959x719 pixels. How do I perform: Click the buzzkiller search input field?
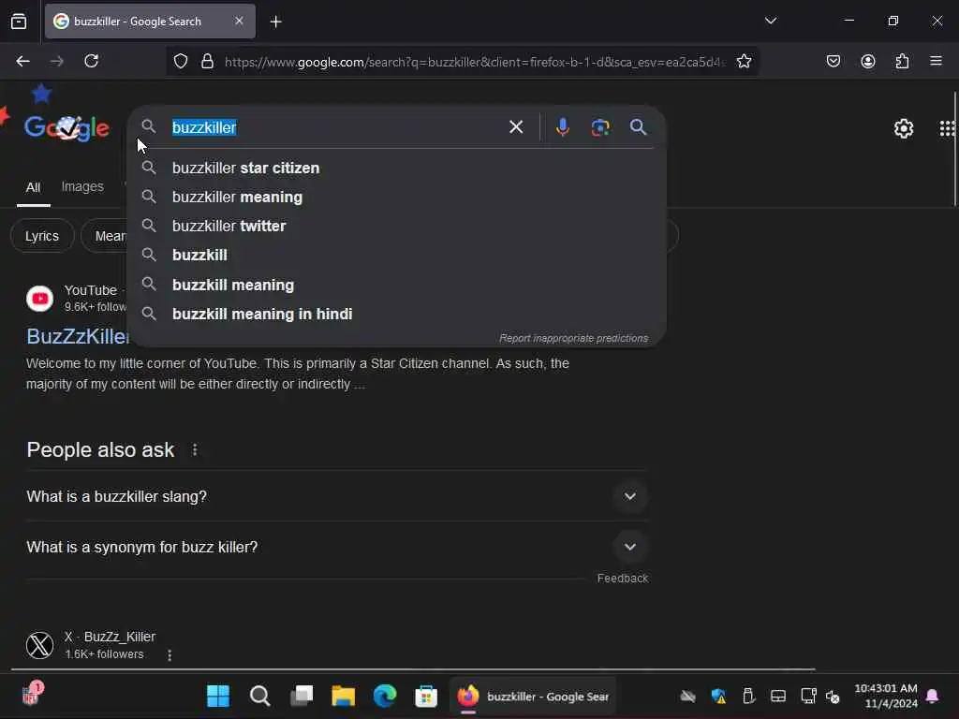pyautogui.click(x=336, y=127)
